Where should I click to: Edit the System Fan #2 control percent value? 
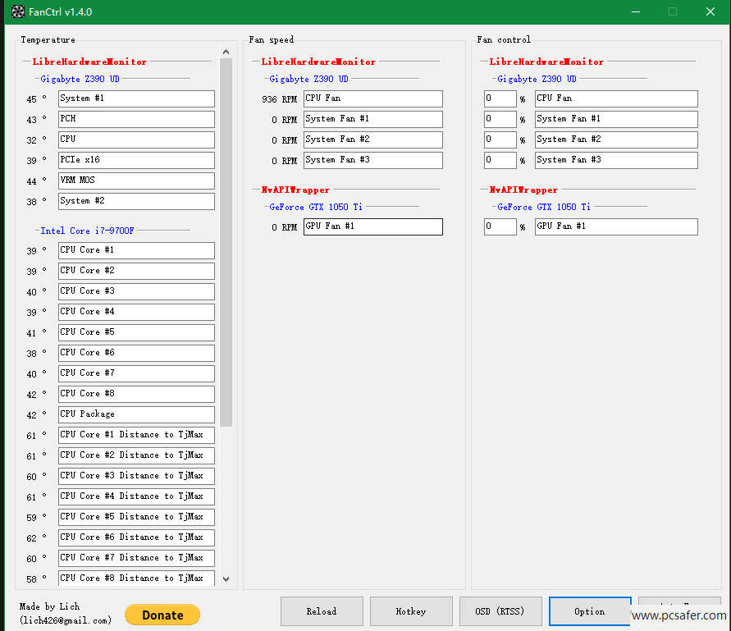[x=500, y=139]
